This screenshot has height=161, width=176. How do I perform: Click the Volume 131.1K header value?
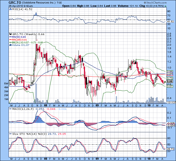(128, 6)
